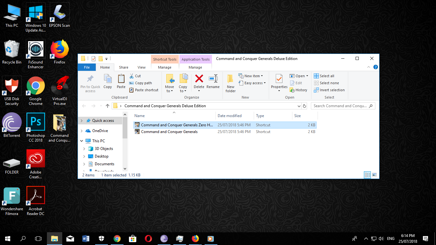The height and width of the screenshot is (245, 436).
Task: Open Microsoft Store from the taskbar
Action: tap(133, 238)
